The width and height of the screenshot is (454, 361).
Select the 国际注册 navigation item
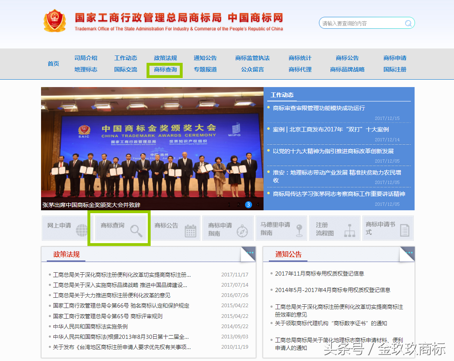[x=394, y=70]
